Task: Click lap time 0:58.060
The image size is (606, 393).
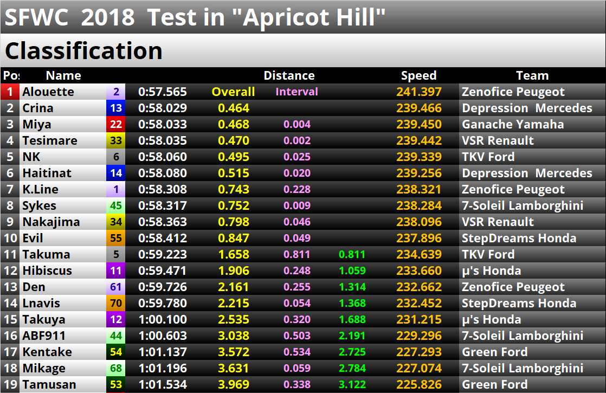Action: (162, 157)
